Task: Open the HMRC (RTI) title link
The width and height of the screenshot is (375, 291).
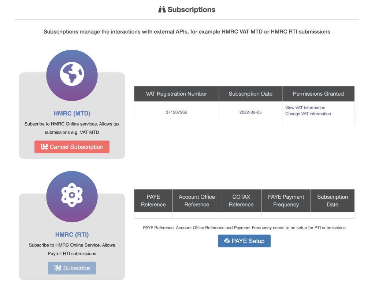Action: pos(72,234)
